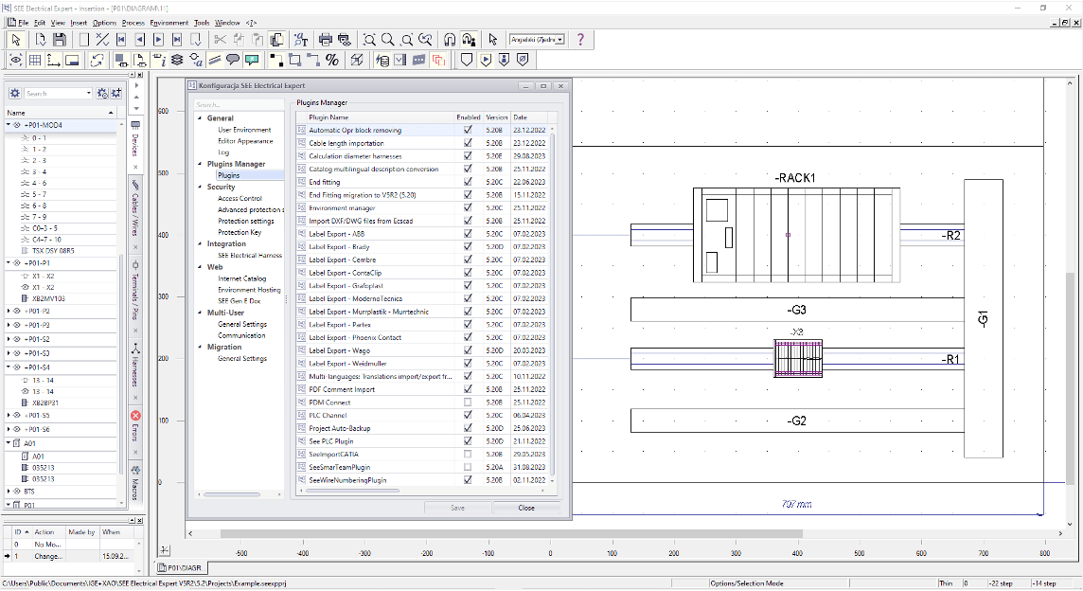Enable the PDM Connect plugin checkbox
Screen dimensions: 1083x591
(x=467, y=402)
